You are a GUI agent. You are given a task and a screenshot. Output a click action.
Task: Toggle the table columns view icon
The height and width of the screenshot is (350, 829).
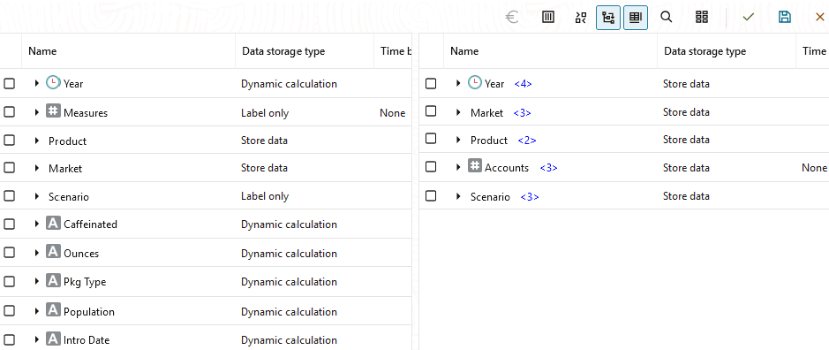[636, 18]
